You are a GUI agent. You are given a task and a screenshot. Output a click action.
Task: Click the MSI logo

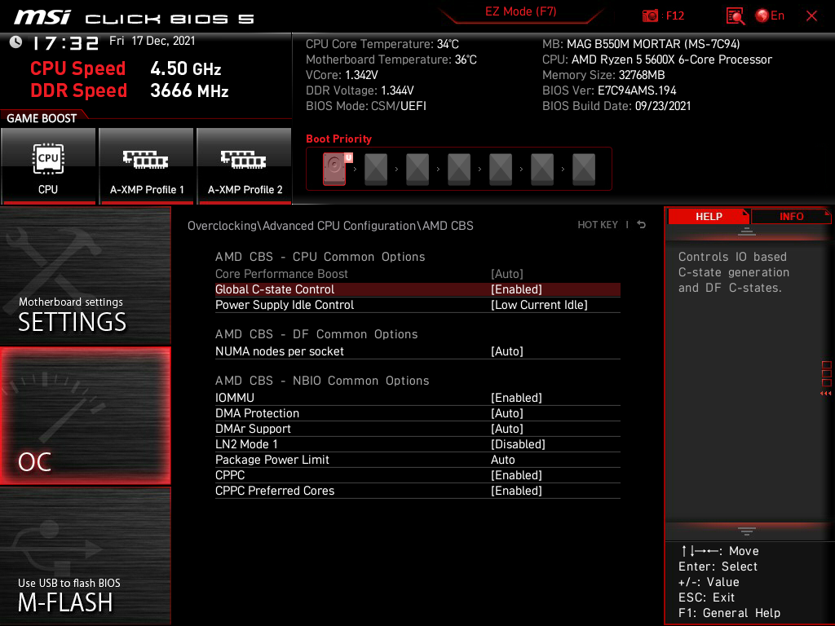[42, 17]
